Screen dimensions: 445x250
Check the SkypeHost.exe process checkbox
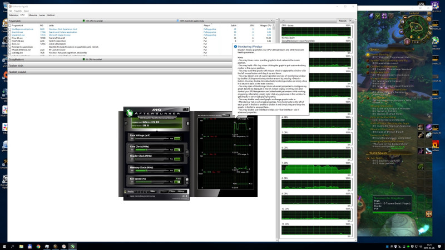click(10, 35)
